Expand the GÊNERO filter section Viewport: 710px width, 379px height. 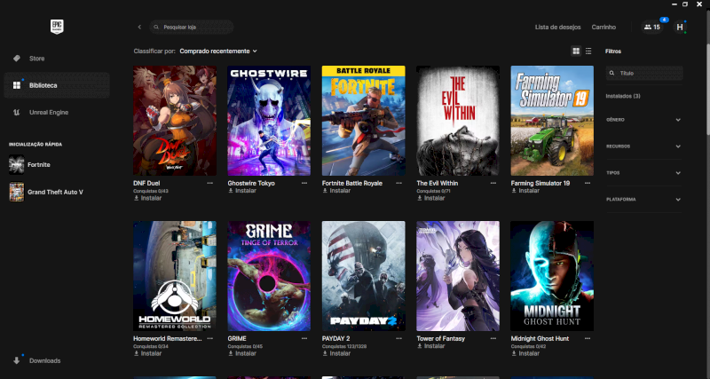tap(643, 120)
